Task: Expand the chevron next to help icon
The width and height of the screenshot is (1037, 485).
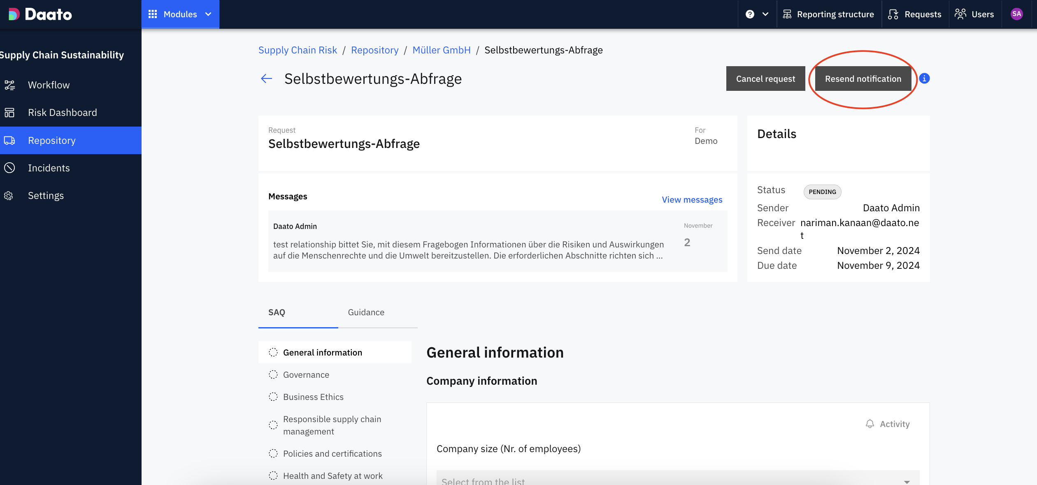Action: pyautogui.click(x=765, y=14)
